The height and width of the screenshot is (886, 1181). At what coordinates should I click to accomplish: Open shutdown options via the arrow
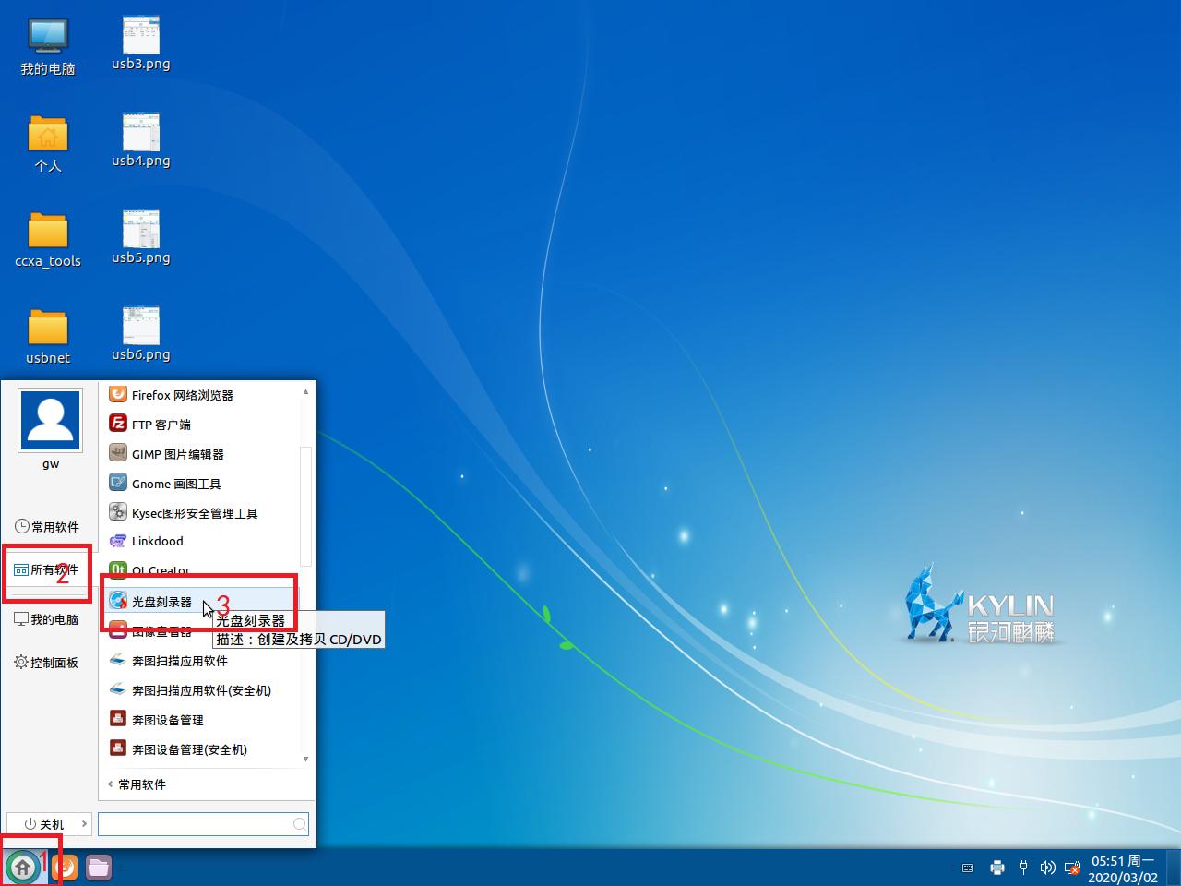[x=84, y=823]
